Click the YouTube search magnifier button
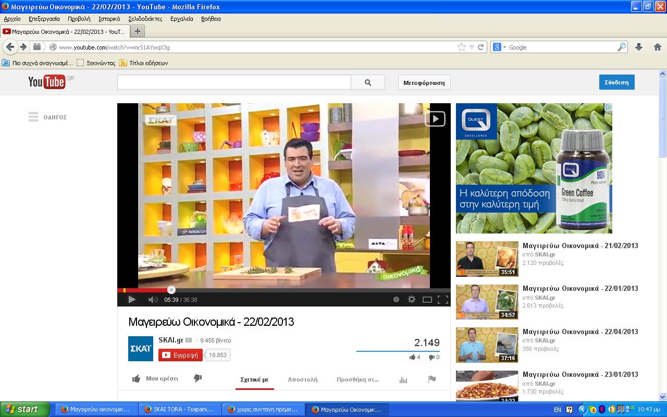This screenshot has height=417, width=667. point(368,82)
